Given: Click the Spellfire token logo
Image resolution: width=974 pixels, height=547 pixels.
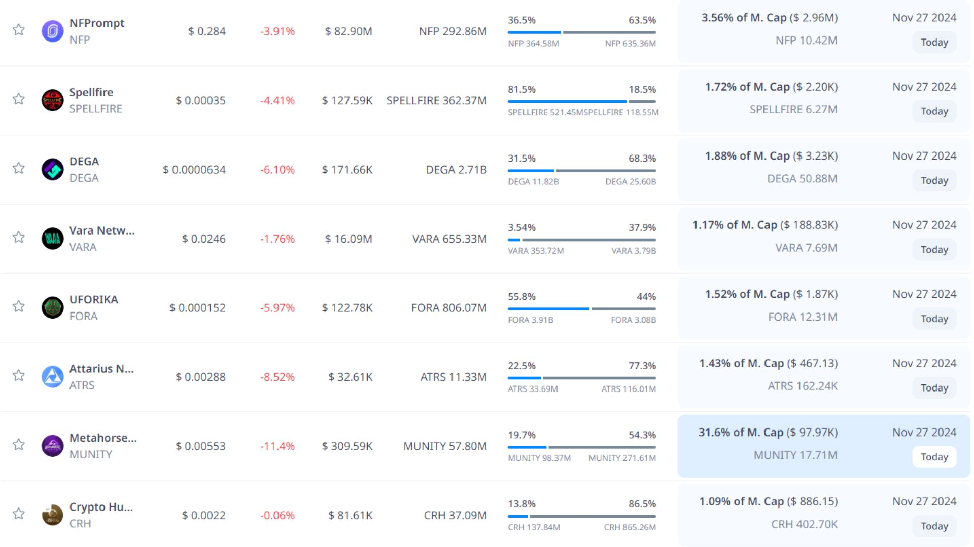Looking at the screenshot, I should (52, 100).
